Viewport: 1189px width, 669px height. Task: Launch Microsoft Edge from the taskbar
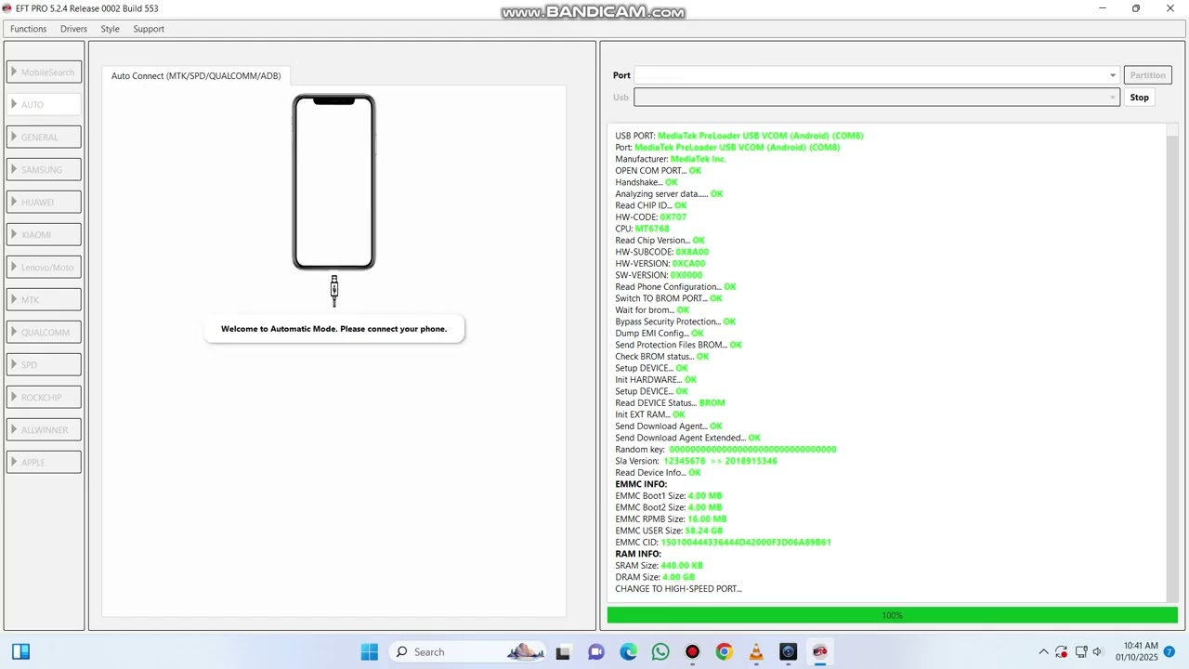(x=629, y=652)
